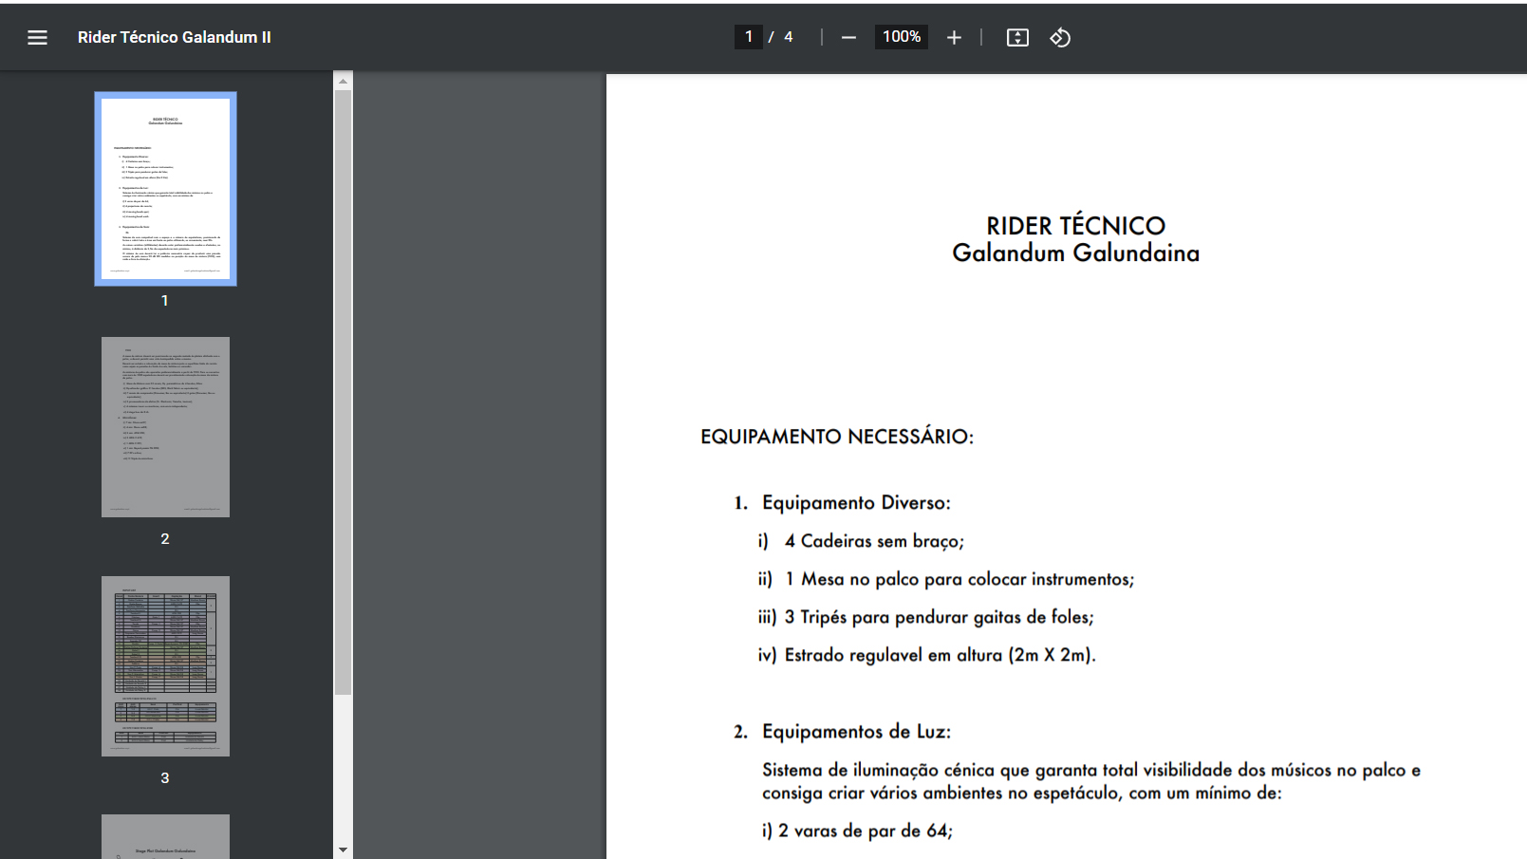The width and height of the screenshot is (1527, 859).
Task: Click the 100% zoom level field
Action: pyautogui.click(x=901, y=37)
